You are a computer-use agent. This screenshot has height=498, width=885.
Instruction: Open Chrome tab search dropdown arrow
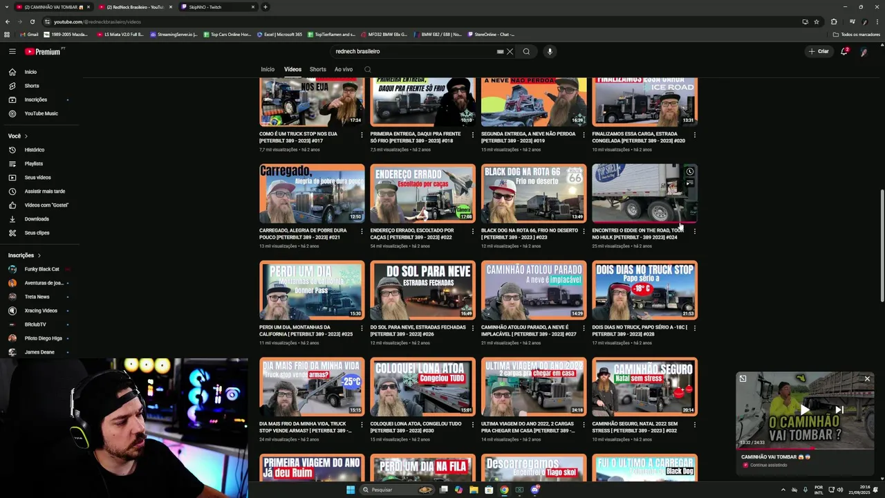click(7, 7)
